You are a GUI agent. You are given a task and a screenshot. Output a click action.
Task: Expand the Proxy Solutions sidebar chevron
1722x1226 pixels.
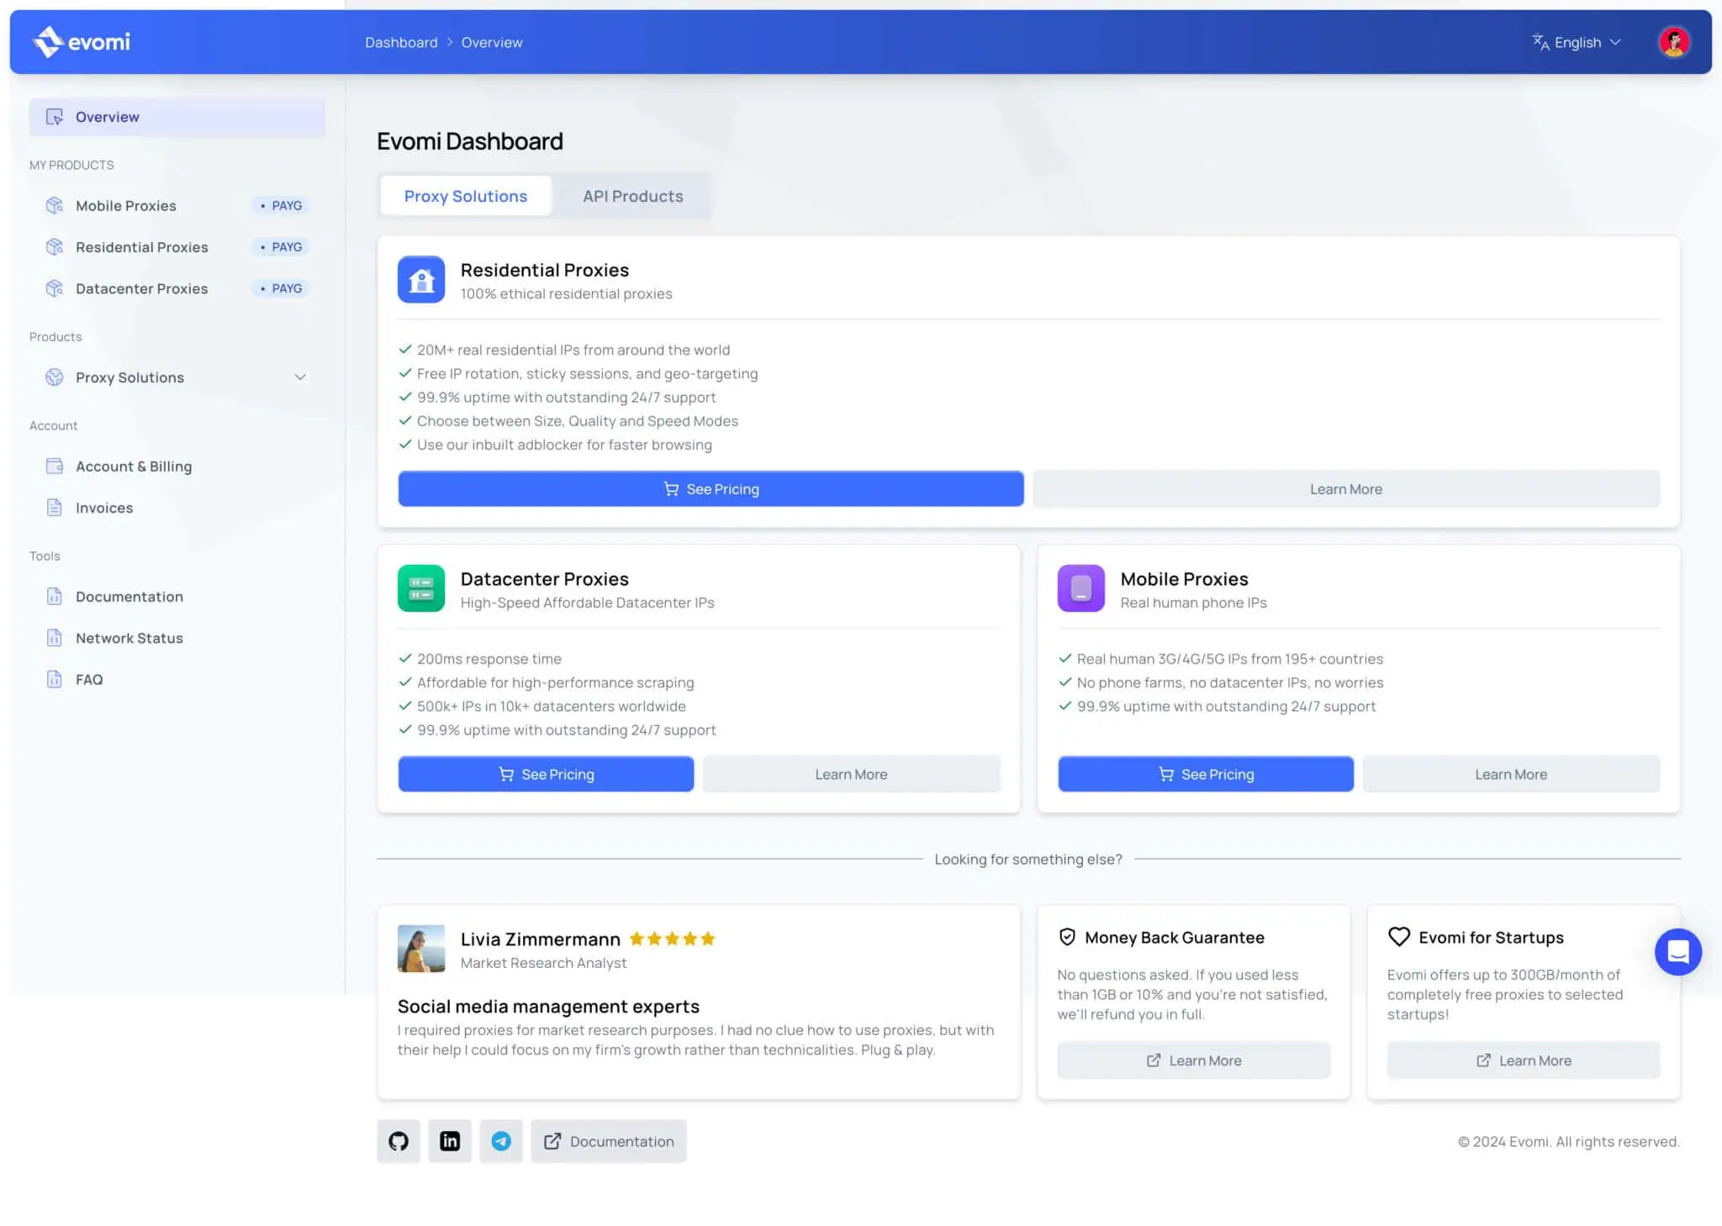coord(300,377)
